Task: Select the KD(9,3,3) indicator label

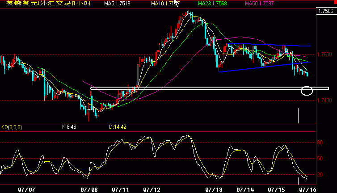Action: pyautogui.click(x=12, y=127)
